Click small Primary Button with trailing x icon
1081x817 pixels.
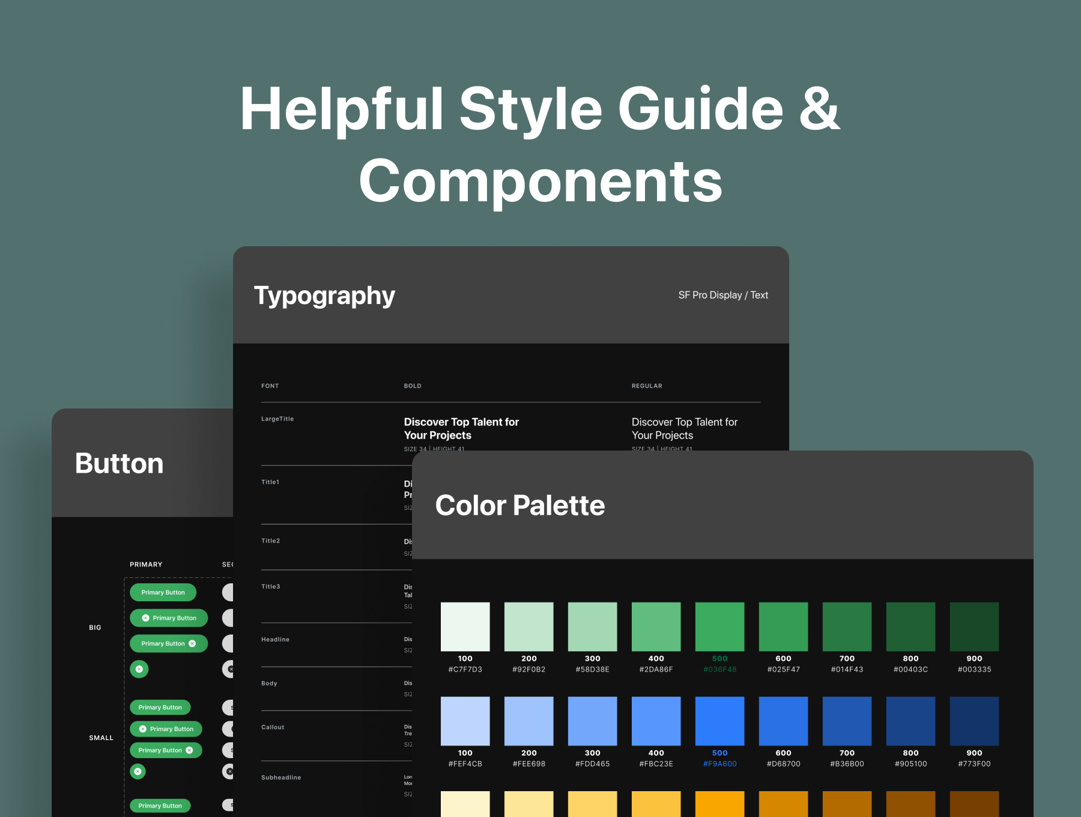(166, 750)
